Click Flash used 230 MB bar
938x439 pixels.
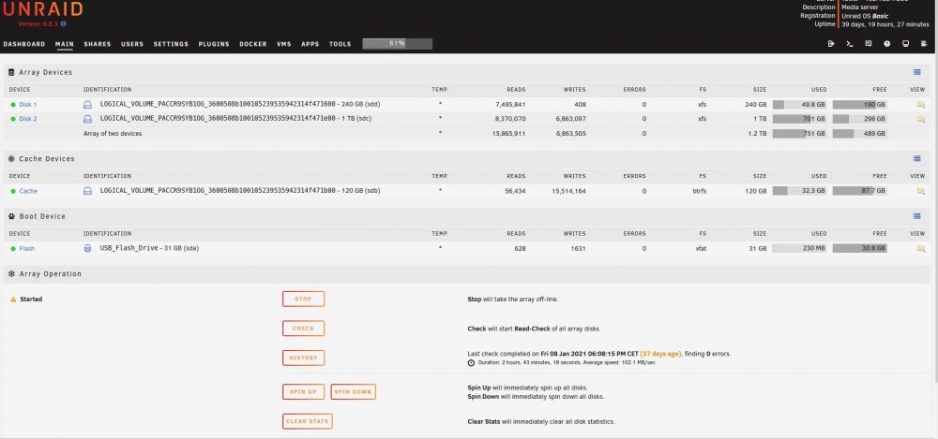800,248
